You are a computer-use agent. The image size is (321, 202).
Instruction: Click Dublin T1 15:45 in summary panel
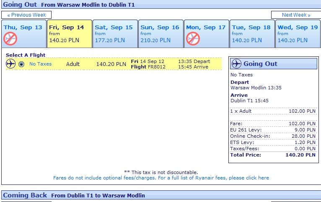249,101
